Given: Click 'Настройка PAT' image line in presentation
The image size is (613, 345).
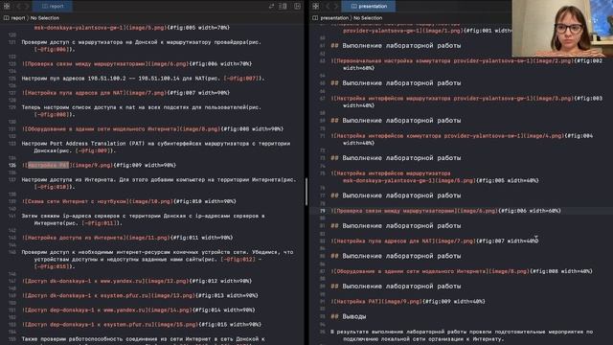Looking at the screenshot, I should pyautogui.click(x=408, y=301).
